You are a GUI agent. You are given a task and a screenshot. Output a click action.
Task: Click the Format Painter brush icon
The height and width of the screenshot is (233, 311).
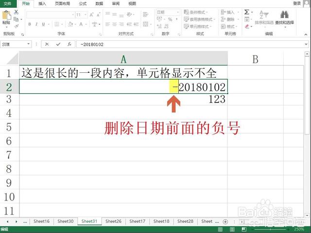(x=16, y=26)
